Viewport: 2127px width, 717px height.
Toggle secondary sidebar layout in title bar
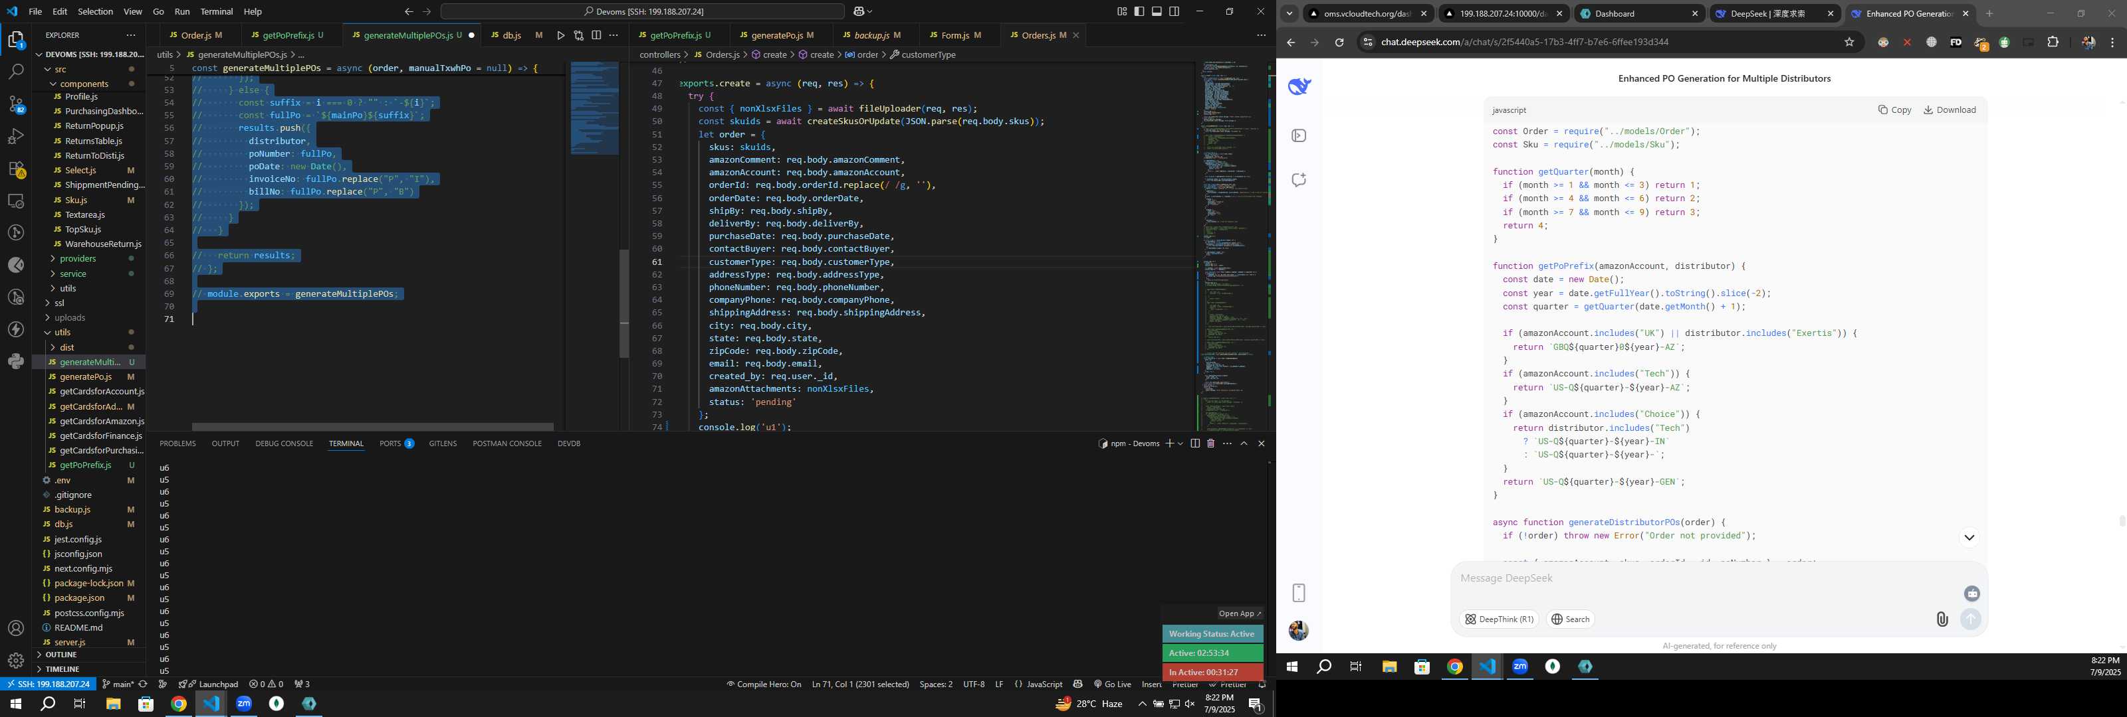point(1174,11)
